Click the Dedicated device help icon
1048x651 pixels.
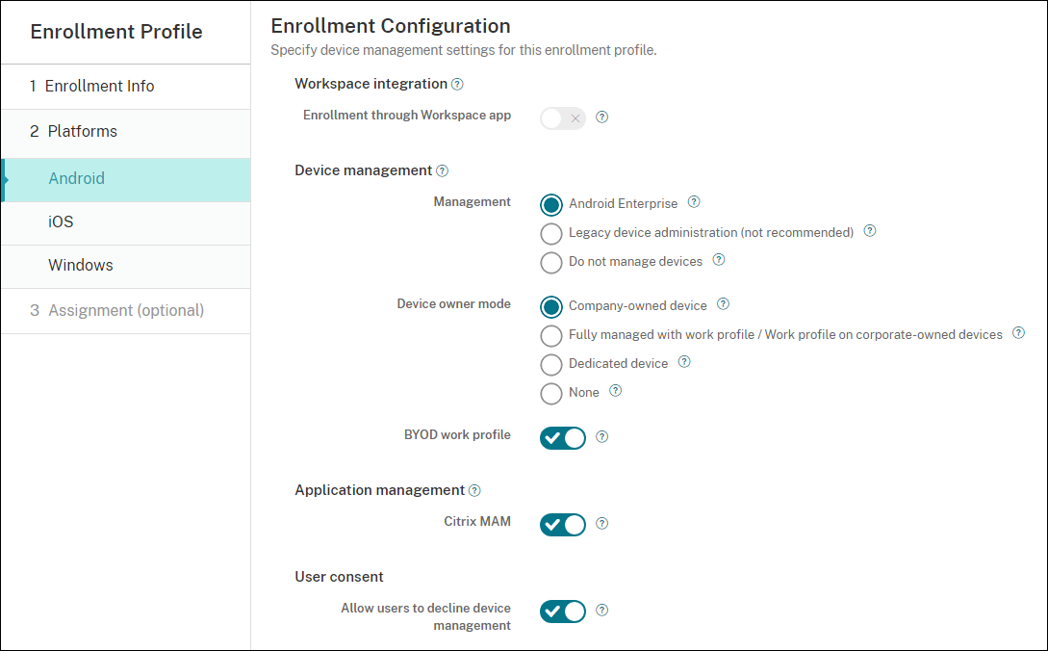pyautogui.click(x=684, y=361)
